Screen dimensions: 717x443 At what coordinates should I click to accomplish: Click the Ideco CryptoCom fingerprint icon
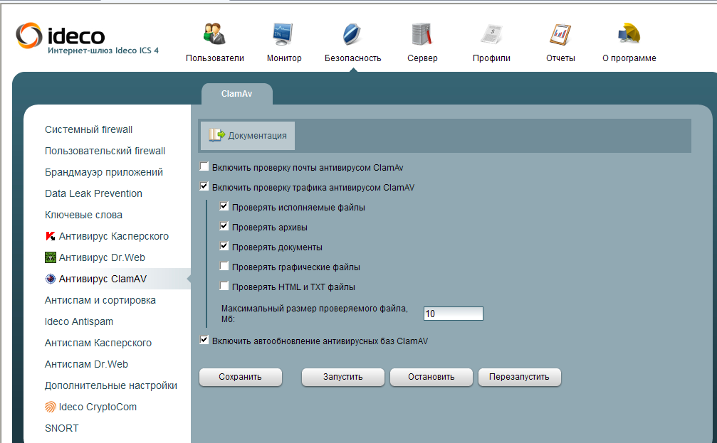[x=51, y=407]
